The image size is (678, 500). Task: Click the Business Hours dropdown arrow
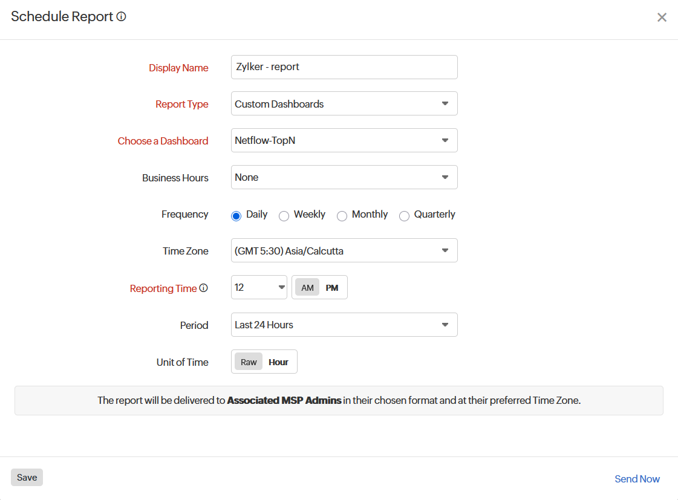pyautogui.click(x=446, y=177)
